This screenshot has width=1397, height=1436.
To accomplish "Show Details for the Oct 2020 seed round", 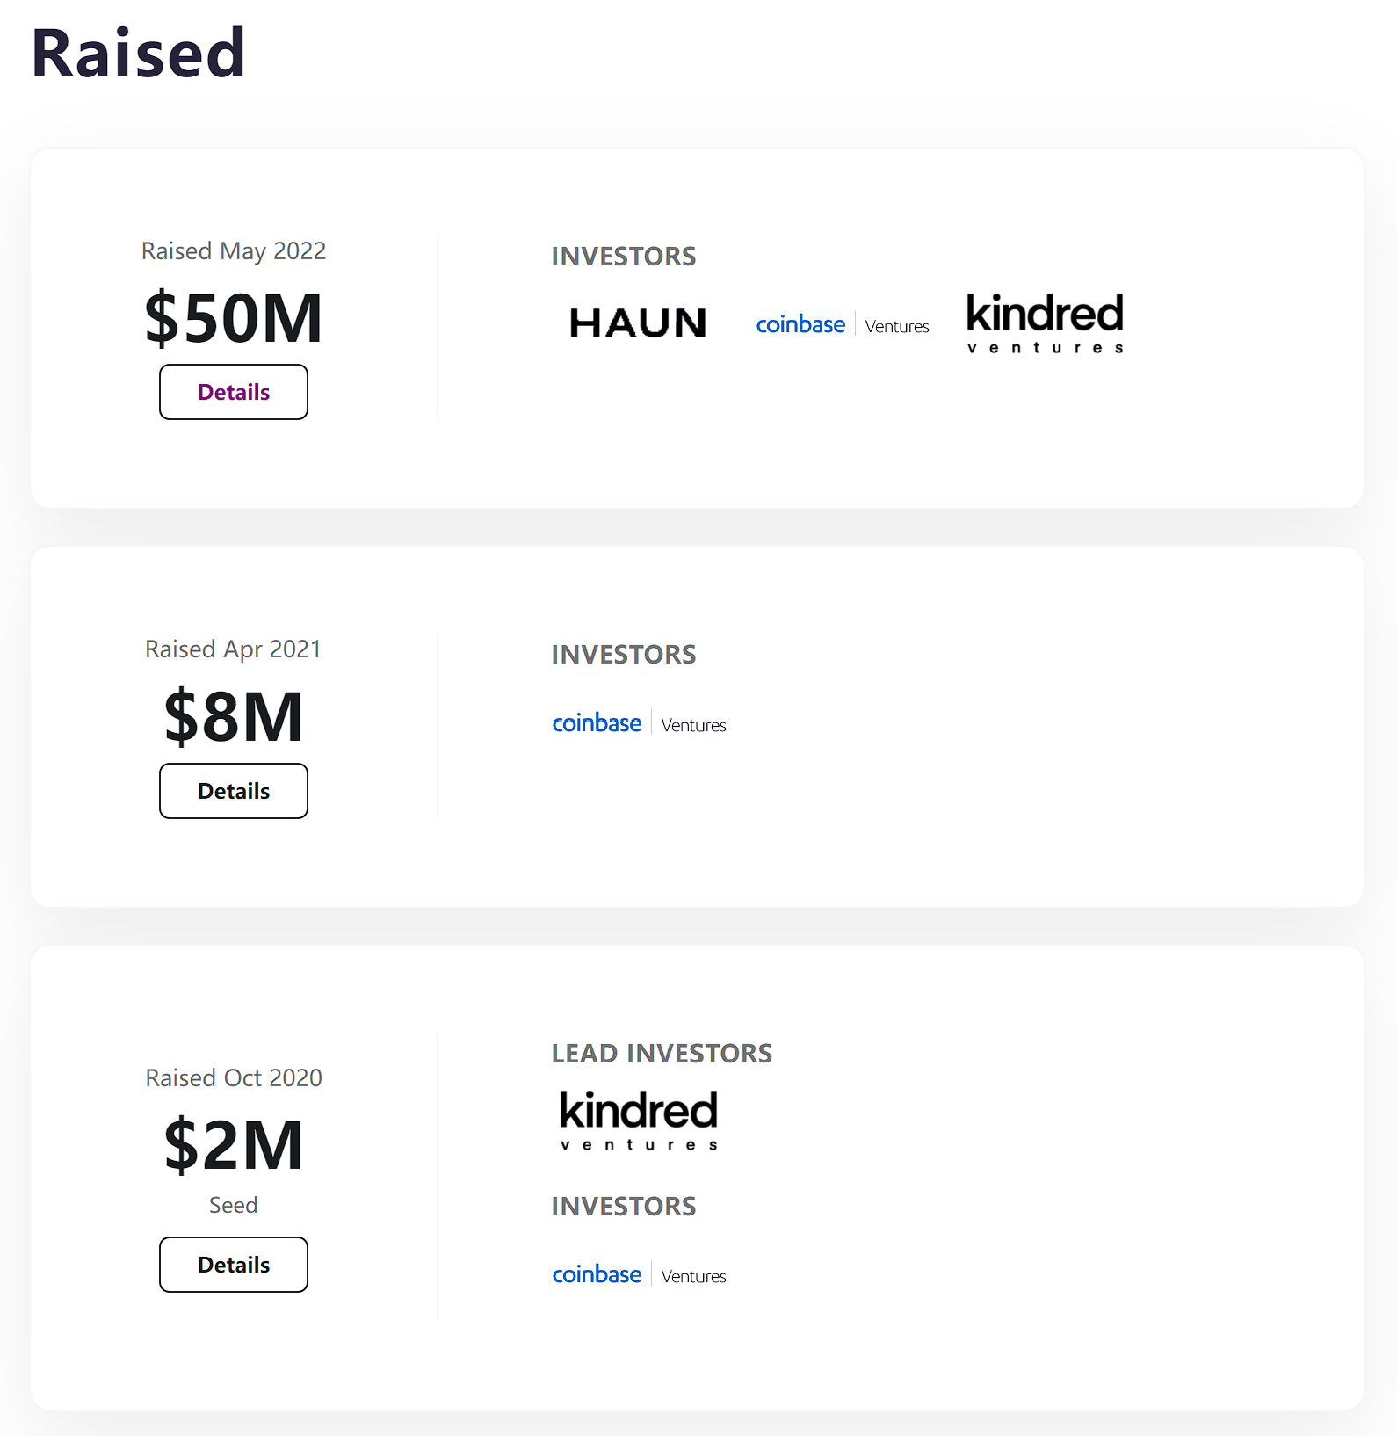I will pos(234,1265).
